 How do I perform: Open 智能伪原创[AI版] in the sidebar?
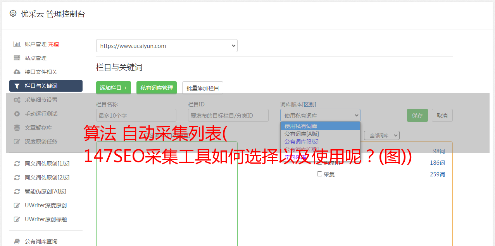pos(46,191)
